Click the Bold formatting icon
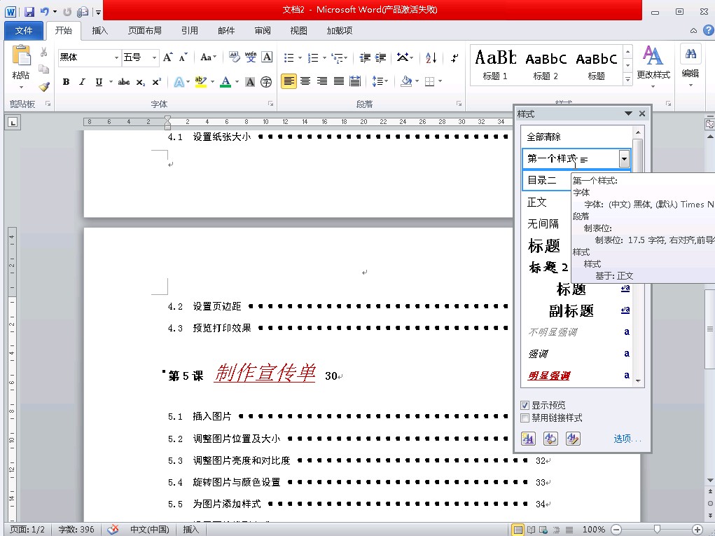Viewport: 715px width, 536px height. [x=66, y=82]
